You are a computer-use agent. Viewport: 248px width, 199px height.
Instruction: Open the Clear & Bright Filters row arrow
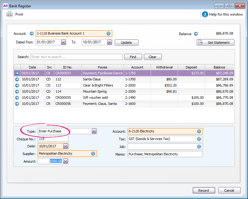[17, 86]
